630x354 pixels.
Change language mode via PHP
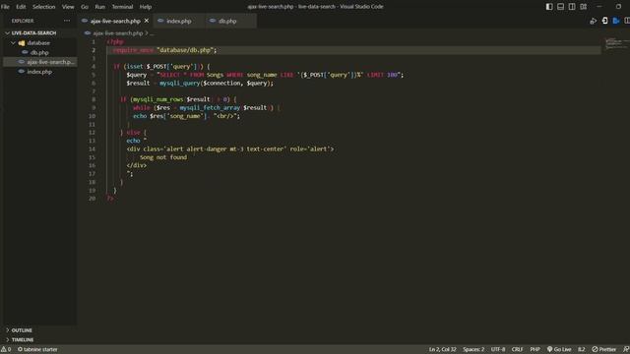point(535,350)
